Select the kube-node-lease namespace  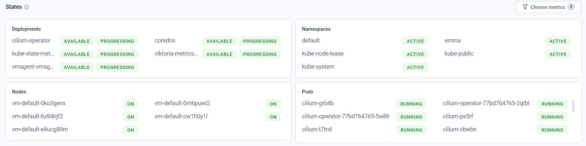click(323, 54)
